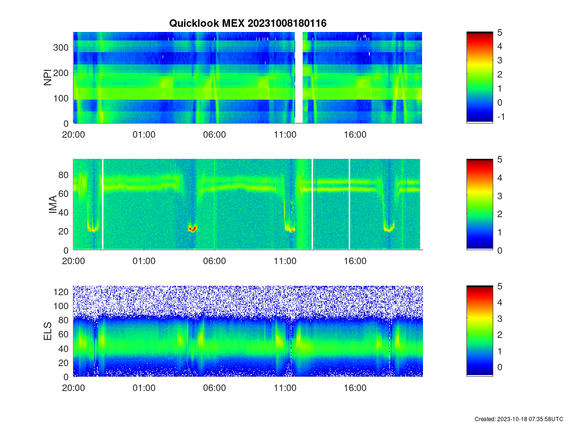Click the 01:00 tick under IMA panel

tap(144, 261)
